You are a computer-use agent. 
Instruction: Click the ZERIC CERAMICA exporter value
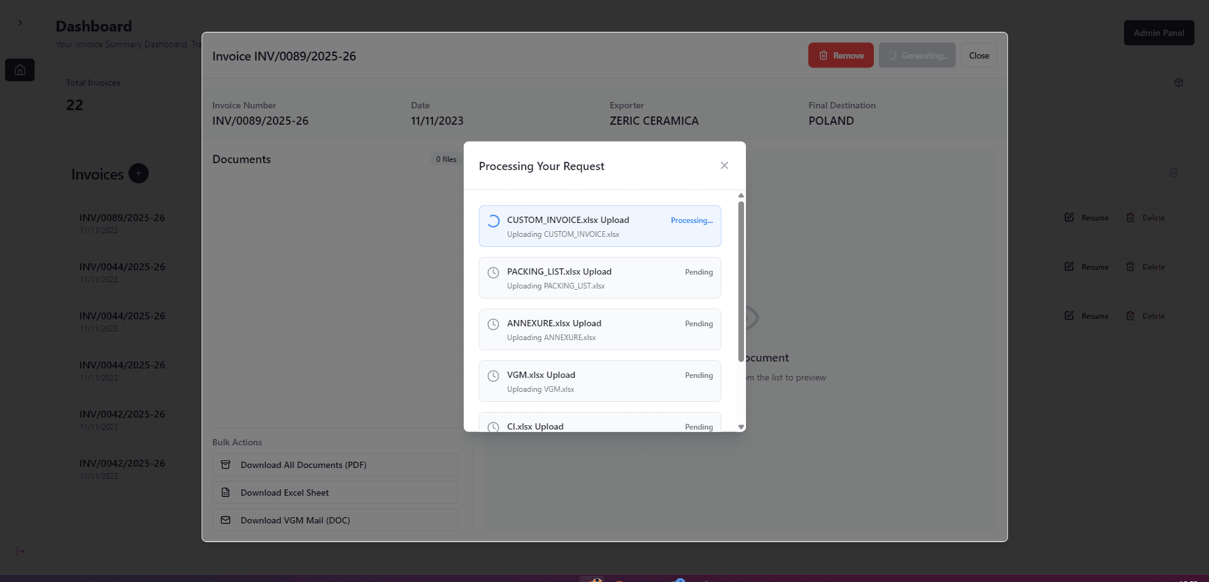tap(654, 121)
